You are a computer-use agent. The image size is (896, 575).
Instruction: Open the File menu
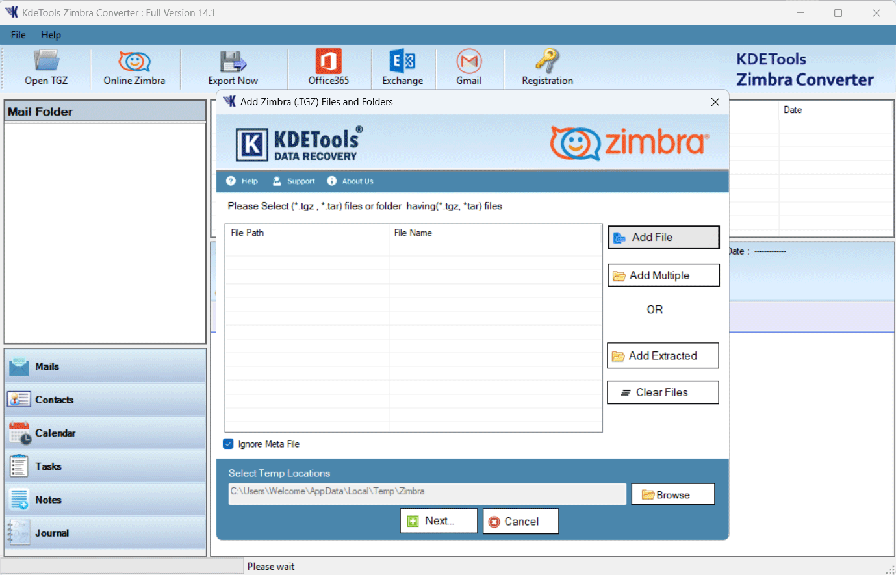(18, 35)
